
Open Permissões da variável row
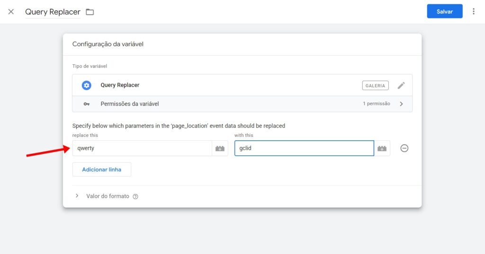click(213, 104)
